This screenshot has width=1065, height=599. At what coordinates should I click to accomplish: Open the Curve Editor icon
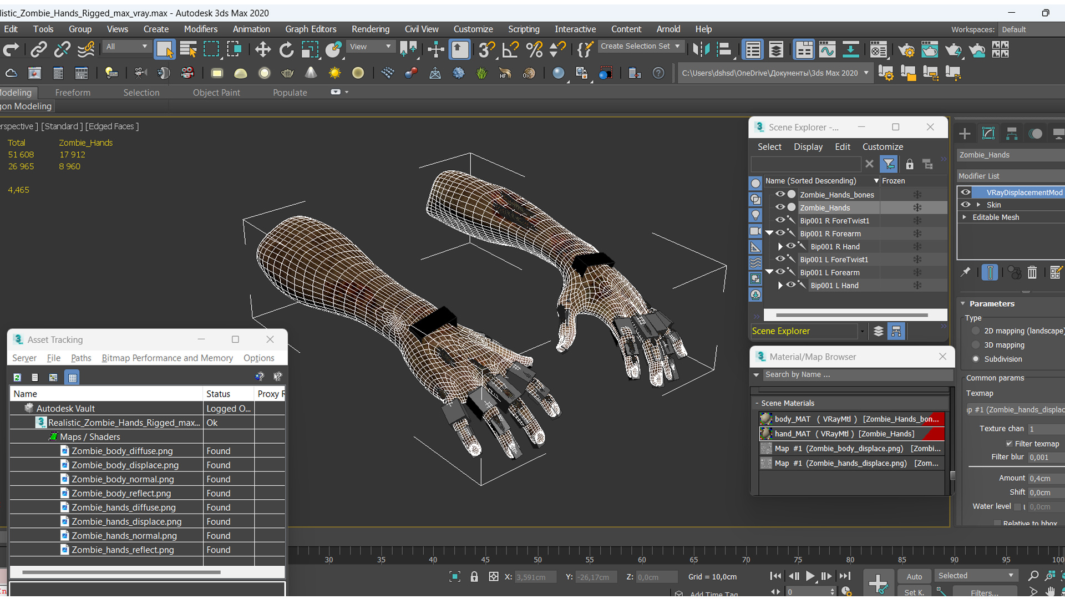point(827,50)
